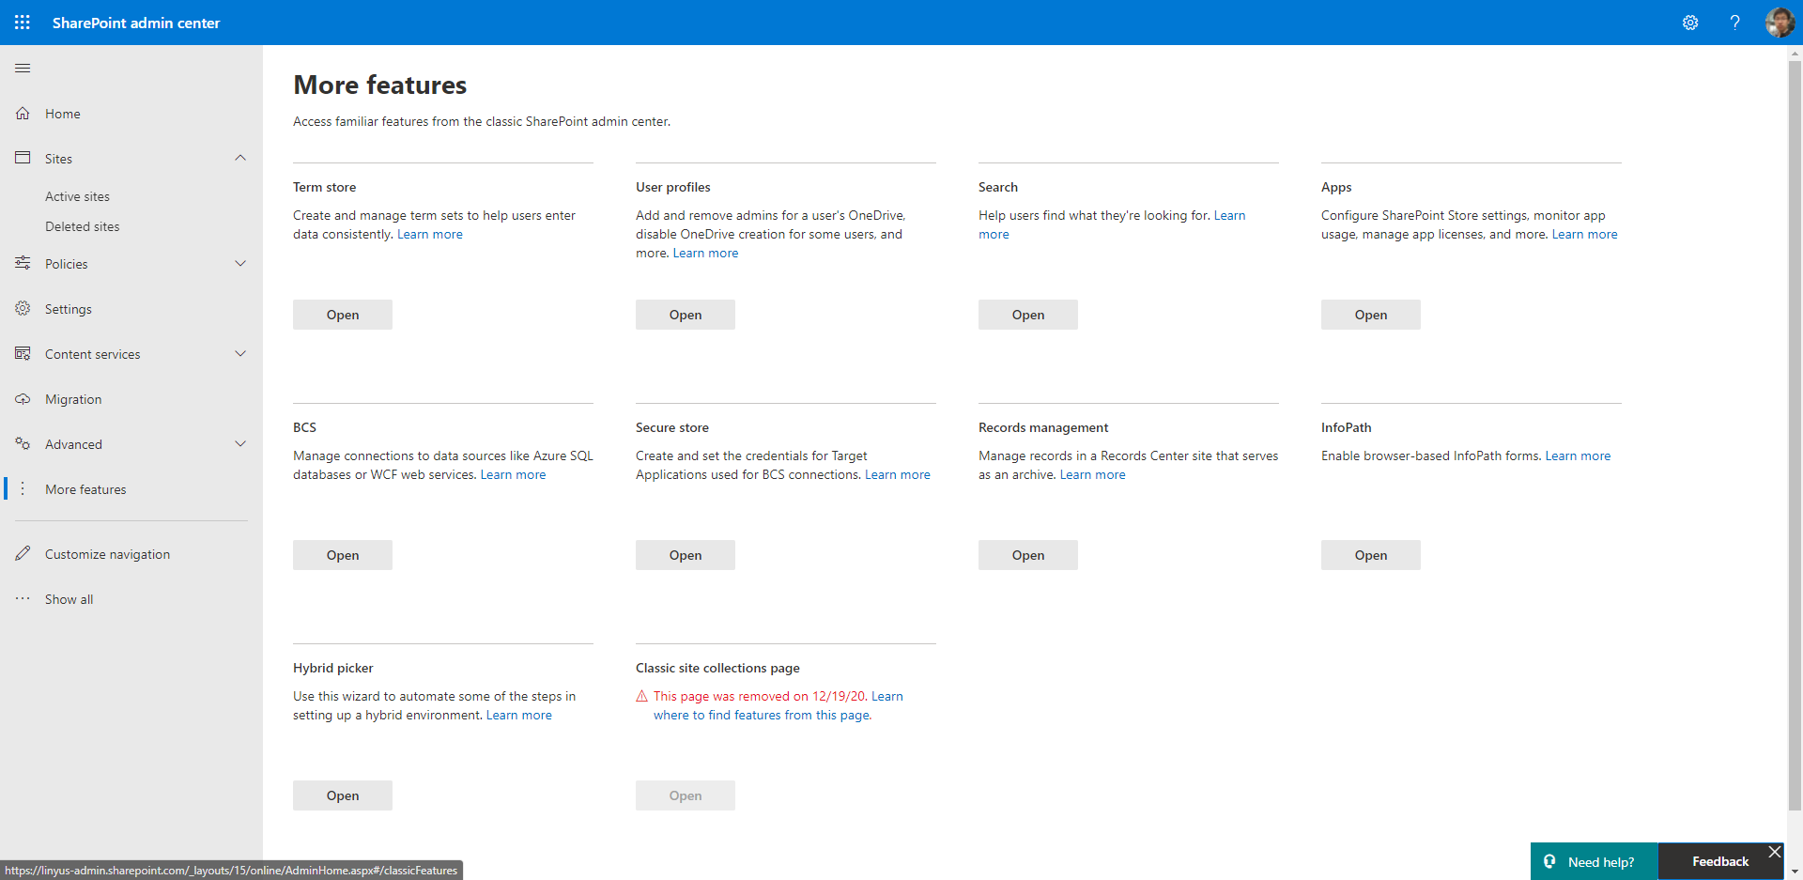Collapse the navigation pane with the hamburger icon
Screen dimensions: 1803x880
[x=23, y=68]
